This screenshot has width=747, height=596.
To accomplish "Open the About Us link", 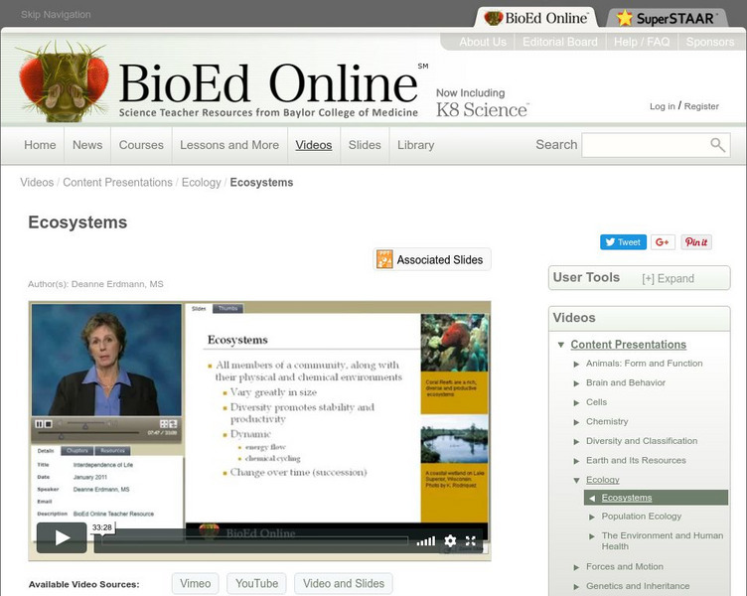I will coord(483,42).
